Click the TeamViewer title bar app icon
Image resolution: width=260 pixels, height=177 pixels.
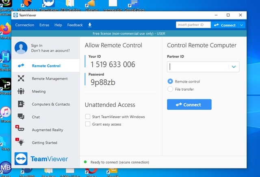tap(15, 15)
